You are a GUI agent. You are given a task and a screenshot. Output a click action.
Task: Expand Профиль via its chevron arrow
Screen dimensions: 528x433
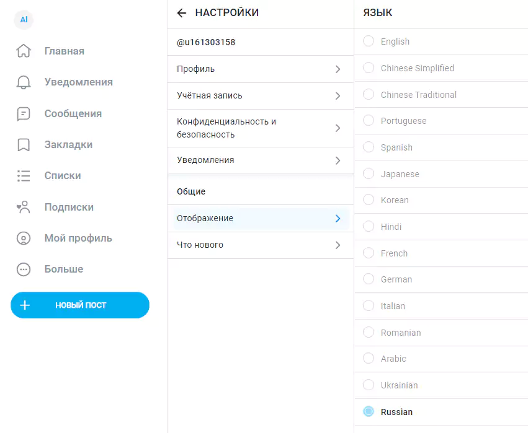tap(338, 69)
